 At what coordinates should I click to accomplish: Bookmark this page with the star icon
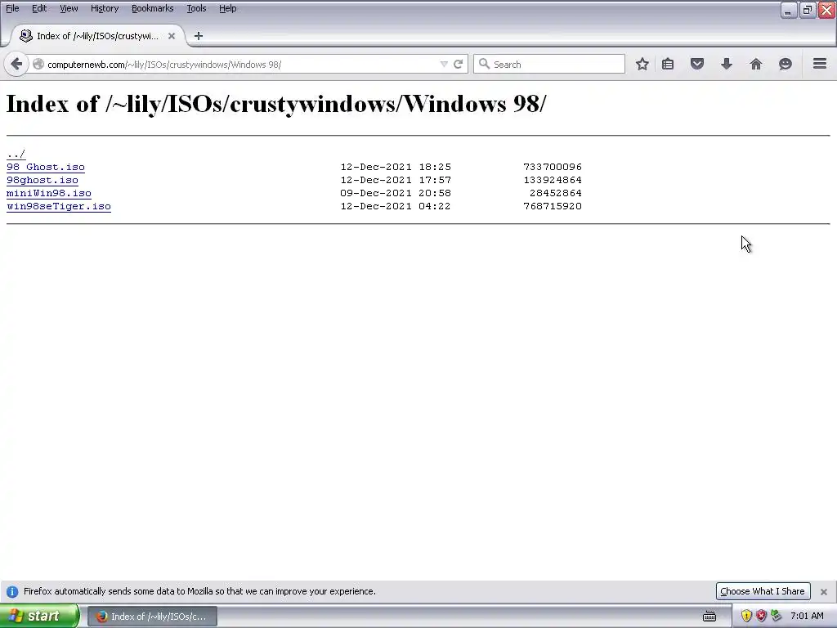click(x=642, y=64)
